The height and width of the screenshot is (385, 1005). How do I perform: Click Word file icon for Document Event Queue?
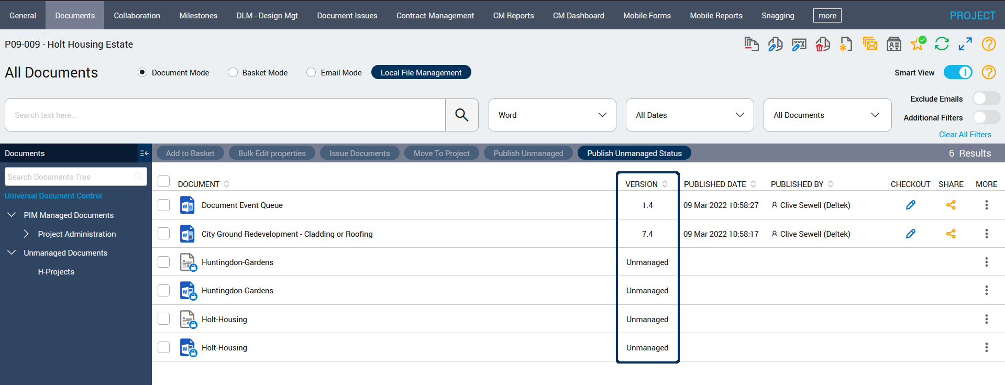click(187, 205)
